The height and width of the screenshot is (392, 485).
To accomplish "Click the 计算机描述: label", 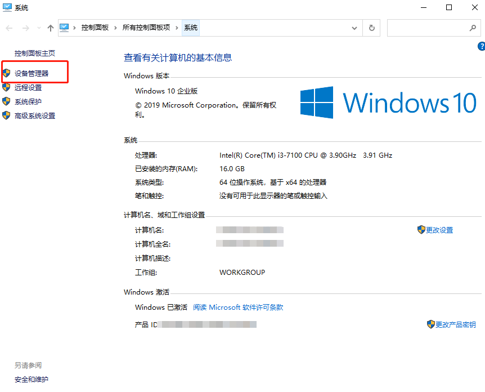I will [153, 259].
